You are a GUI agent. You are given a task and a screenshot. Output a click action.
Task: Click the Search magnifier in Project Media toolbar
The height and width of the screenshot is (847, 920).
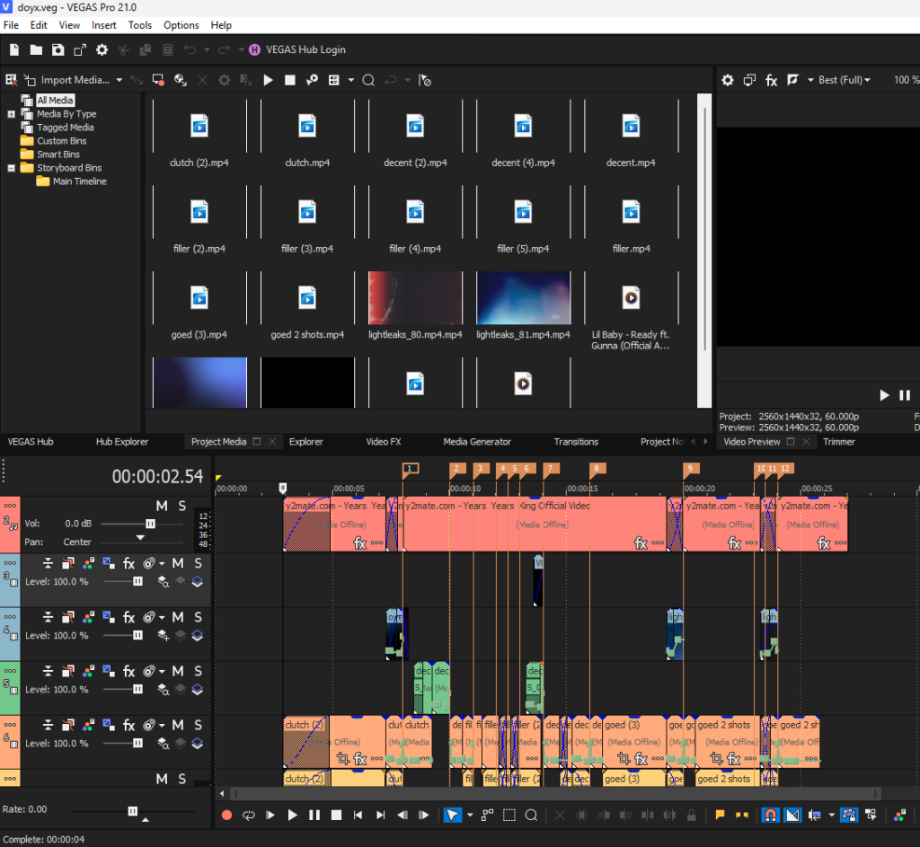(x=368, y=80)
